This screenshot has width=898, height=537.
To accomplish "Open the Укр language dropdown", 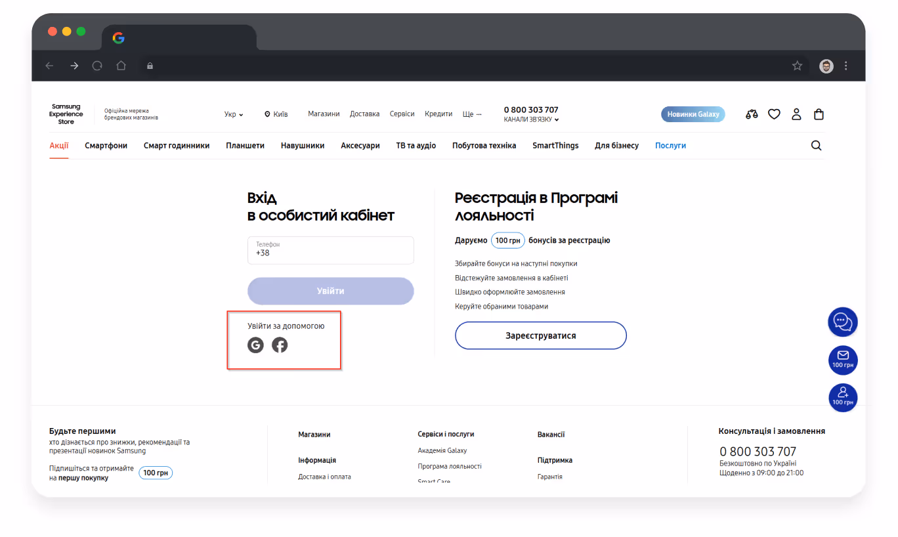I will coord(234,114).
